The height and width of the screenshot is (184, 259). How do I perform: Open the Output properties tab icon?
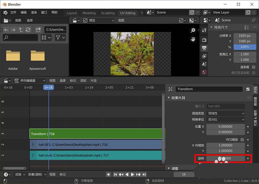click(204, 48)
